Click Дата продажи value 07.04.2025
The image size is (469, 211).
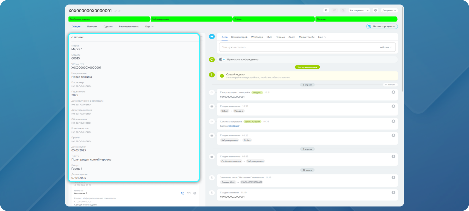click(78, 178)
